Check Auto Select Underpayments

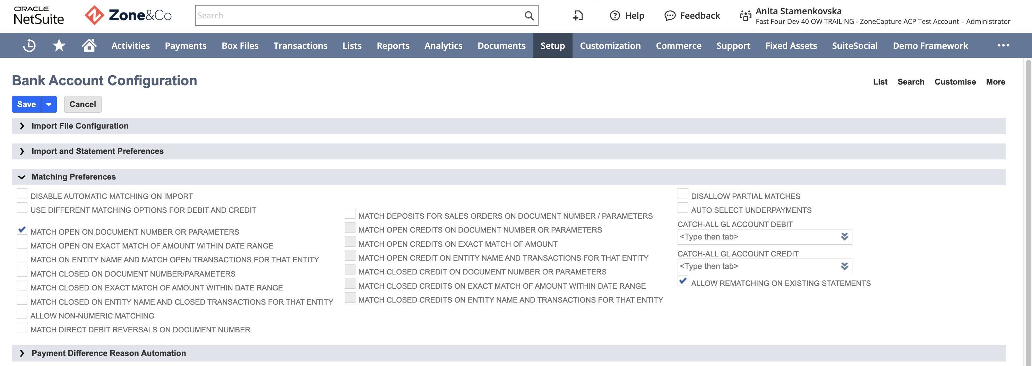[x=683, y=208]
